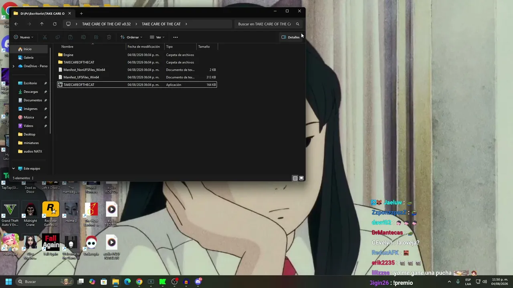Add a new File Explorer tab

81,13
